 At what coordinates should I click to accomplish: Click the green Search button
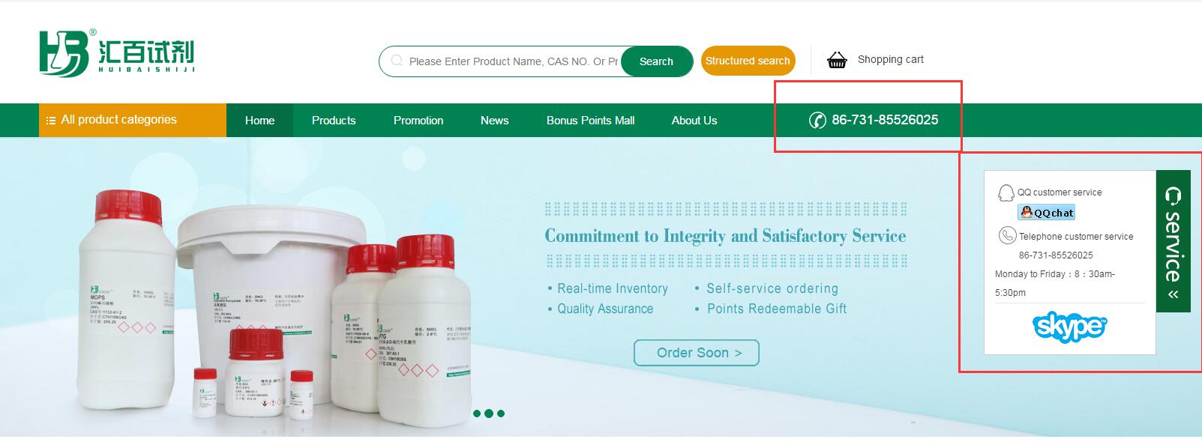point(656,61)
